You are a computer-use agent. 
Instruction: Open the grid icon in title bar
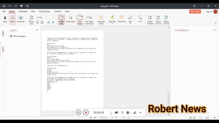[x=194, y=6]
